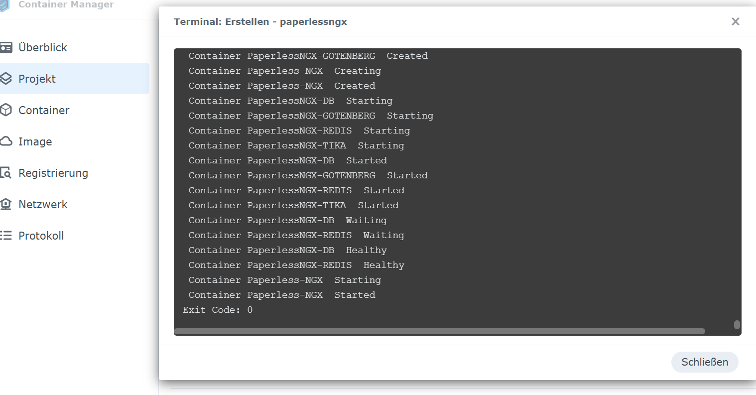756x395 pixels.
Task: Close the terminal dialog with X
Action: click(735, 21)
